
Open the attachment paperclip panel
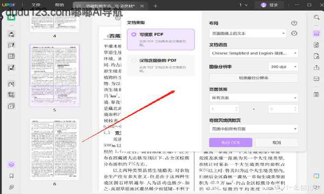tap(11, 187)
